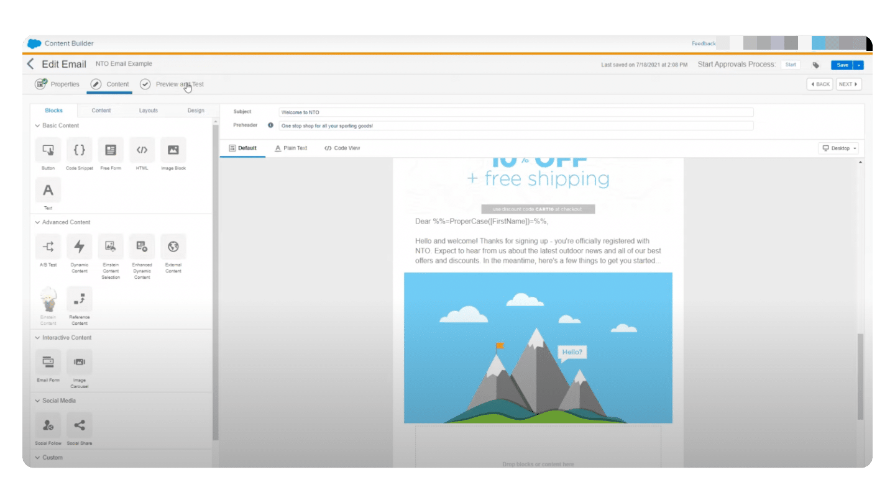Switch to Code View tab
Image resolution: width=895 pixels, height=503 pixels.
342,148
